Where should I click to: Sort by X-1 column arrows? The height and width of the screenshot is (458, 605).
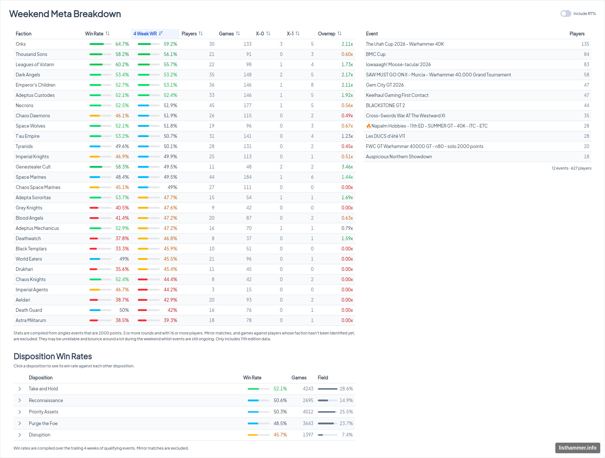click(x=297, y=34)
